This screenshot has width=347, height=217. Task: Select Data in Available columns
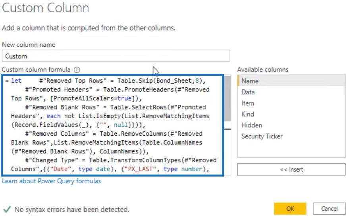coord(291,92)
